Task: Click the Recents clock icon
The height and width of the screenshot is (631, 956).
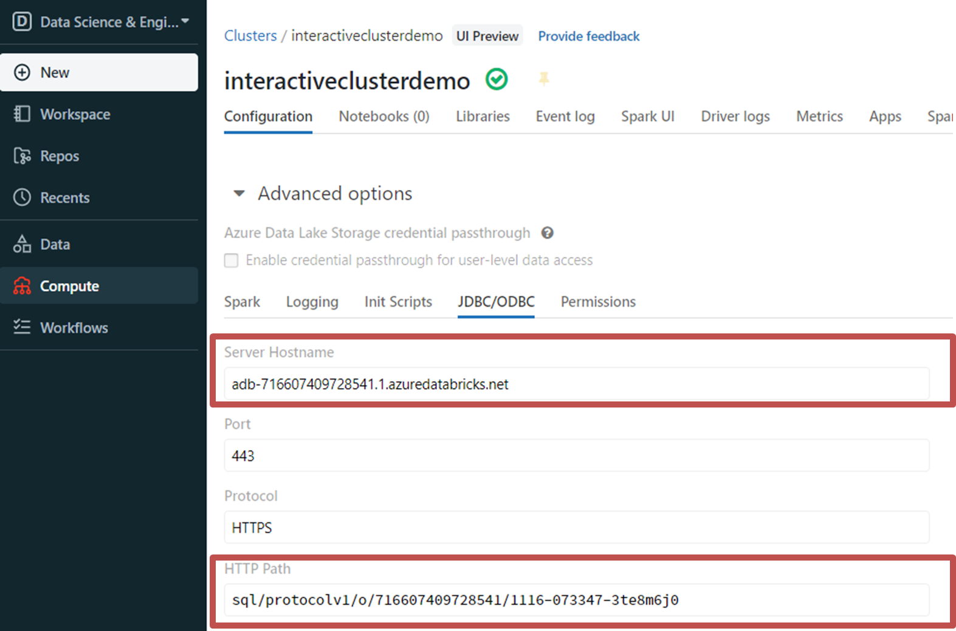Action: (x=22, y=197)
